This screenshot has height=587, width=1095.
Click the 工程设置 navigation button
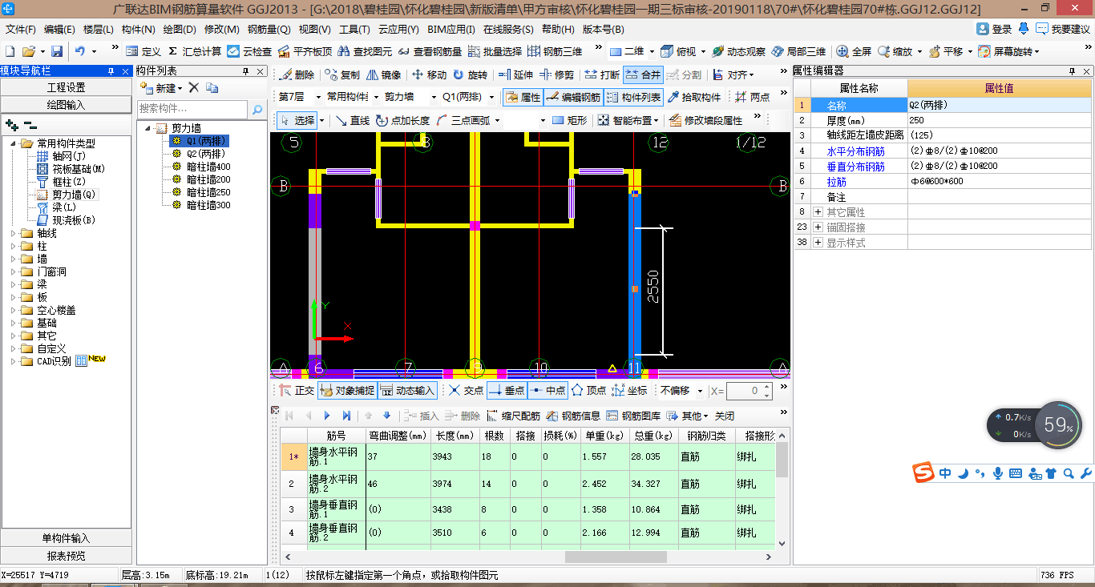[x=66, y=87]
